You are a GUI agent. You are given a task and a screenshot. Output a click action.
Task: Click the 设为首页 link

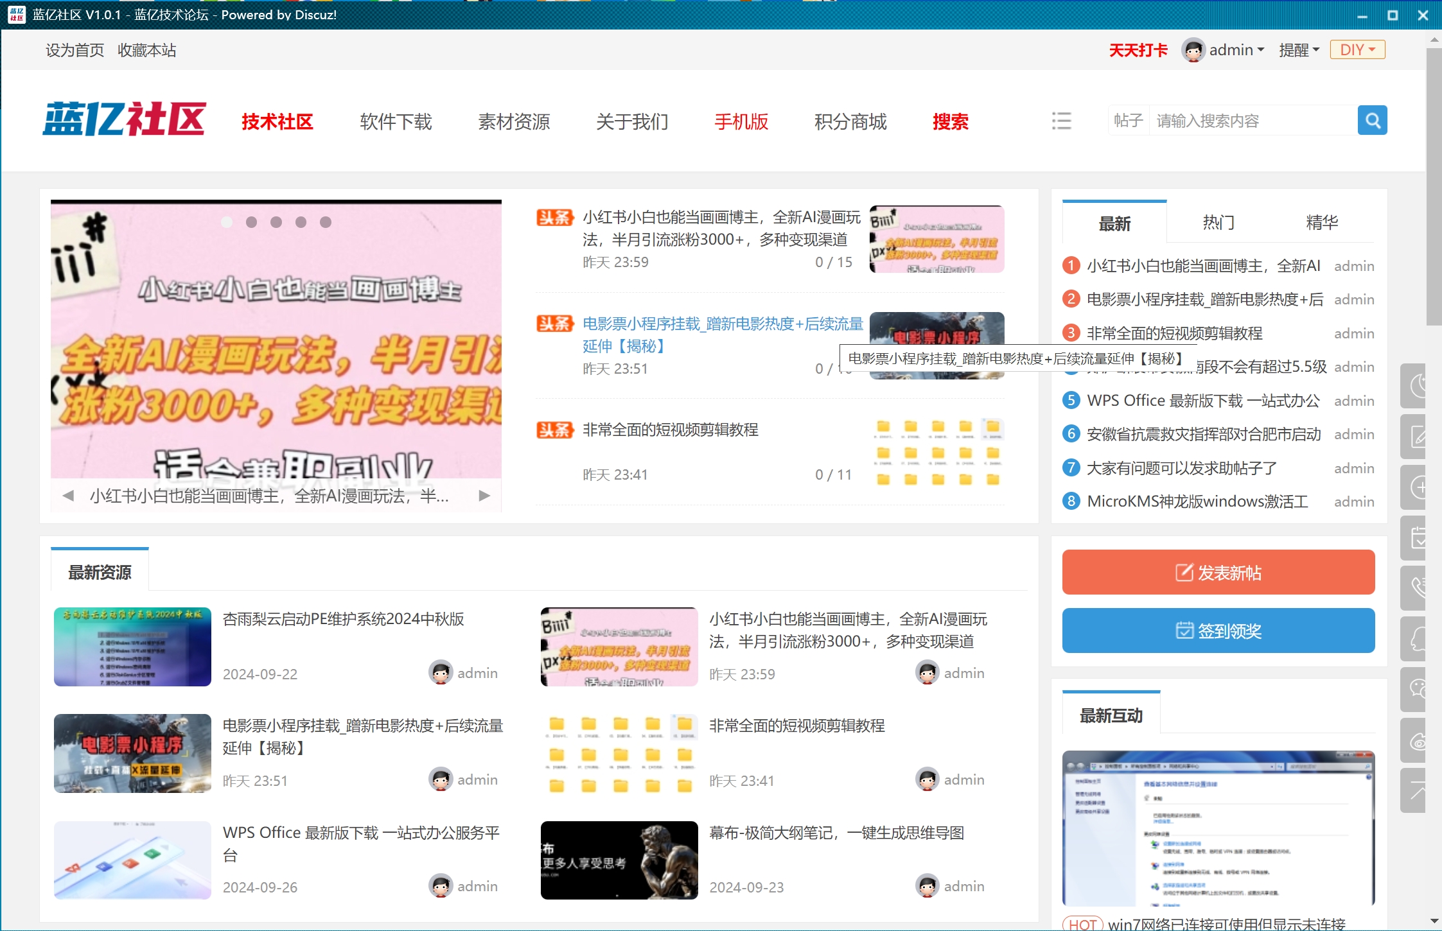coord(75,50)
